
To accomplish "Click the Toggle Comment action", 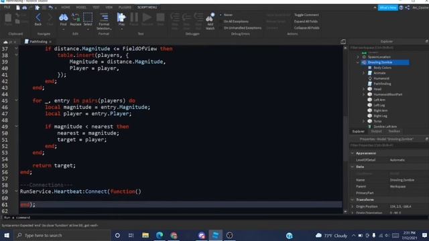I will (x=306, y=15).
